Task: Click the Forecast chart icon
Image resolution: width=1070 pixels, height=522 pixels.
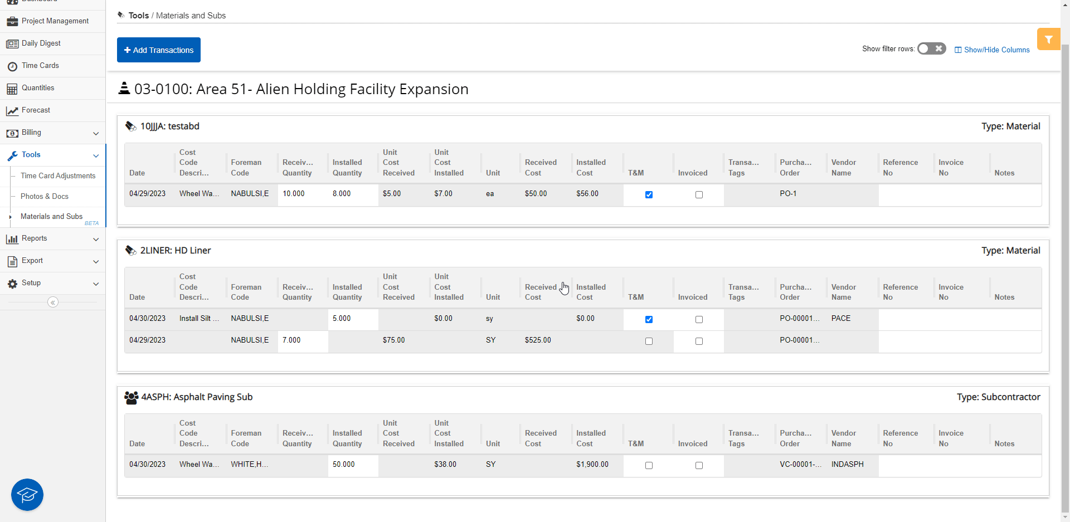Action: [12, 111]
